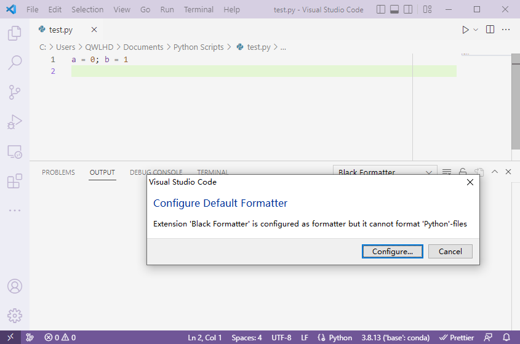Open the Edit menu
Image resolution: width=520 pixels, height=344 pixels.
click(55, 10)
